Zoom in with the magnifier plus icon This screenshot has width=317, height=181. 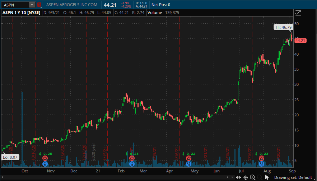click(253, 177)
